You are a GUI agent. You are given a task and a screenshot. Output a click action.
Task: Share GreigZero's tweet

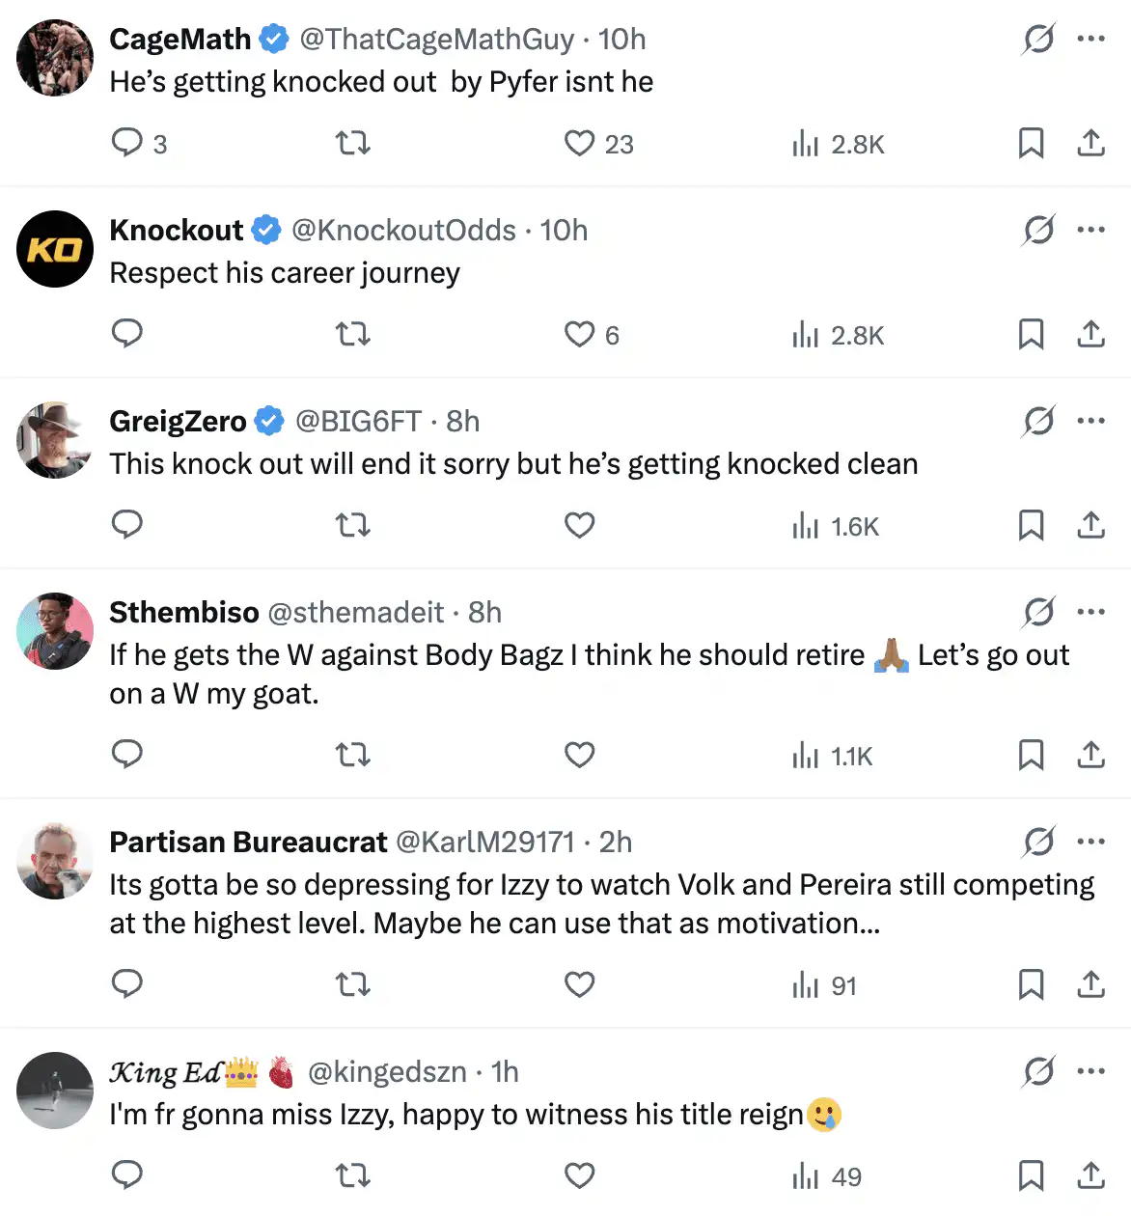(x=1090, y=525)
